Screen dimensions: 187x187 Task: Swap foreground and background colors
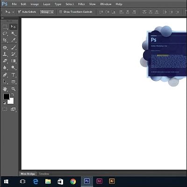(x=13, y=94)
